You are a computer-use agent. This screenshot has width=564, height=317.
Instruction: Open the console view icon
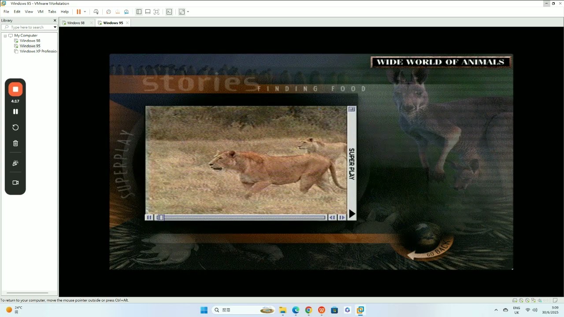coord(169,12)
